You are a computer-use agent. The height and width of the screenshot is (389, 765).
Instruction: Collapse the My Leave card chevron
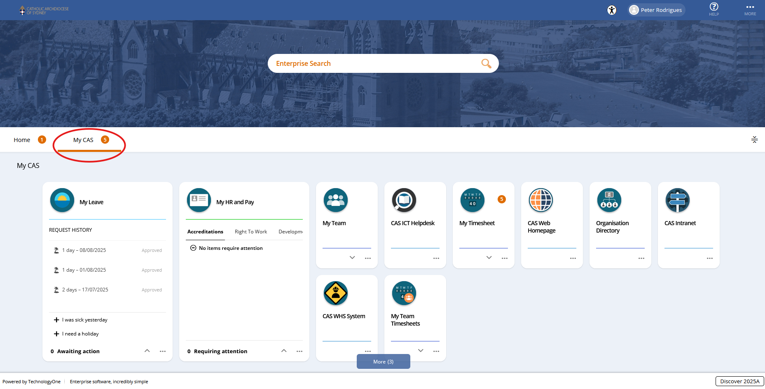(147, 351)
